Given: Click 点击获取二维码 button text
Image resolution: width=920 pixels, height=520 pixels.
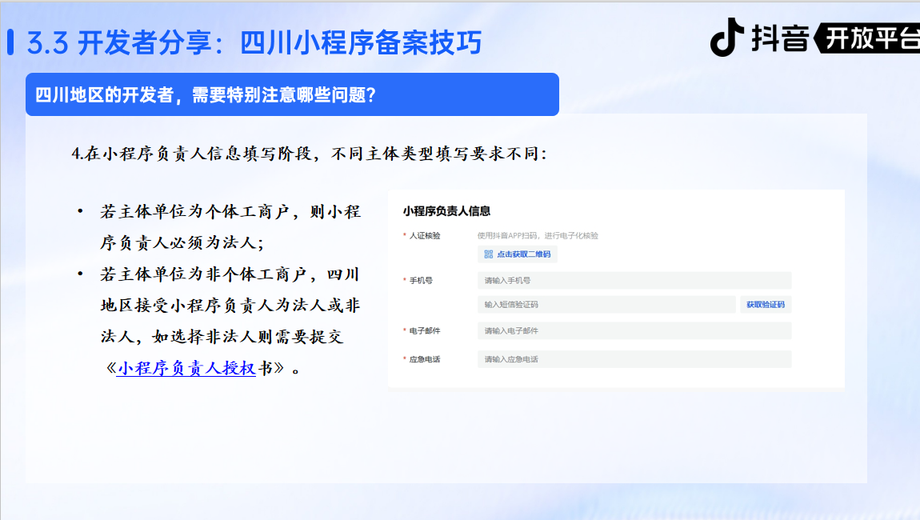Looking at the screenshot, I should pos(523,254).
